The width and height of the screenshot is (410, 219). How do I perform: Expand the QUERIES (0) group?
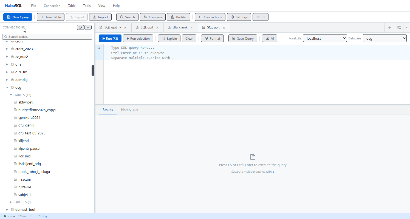pos(11,202)
